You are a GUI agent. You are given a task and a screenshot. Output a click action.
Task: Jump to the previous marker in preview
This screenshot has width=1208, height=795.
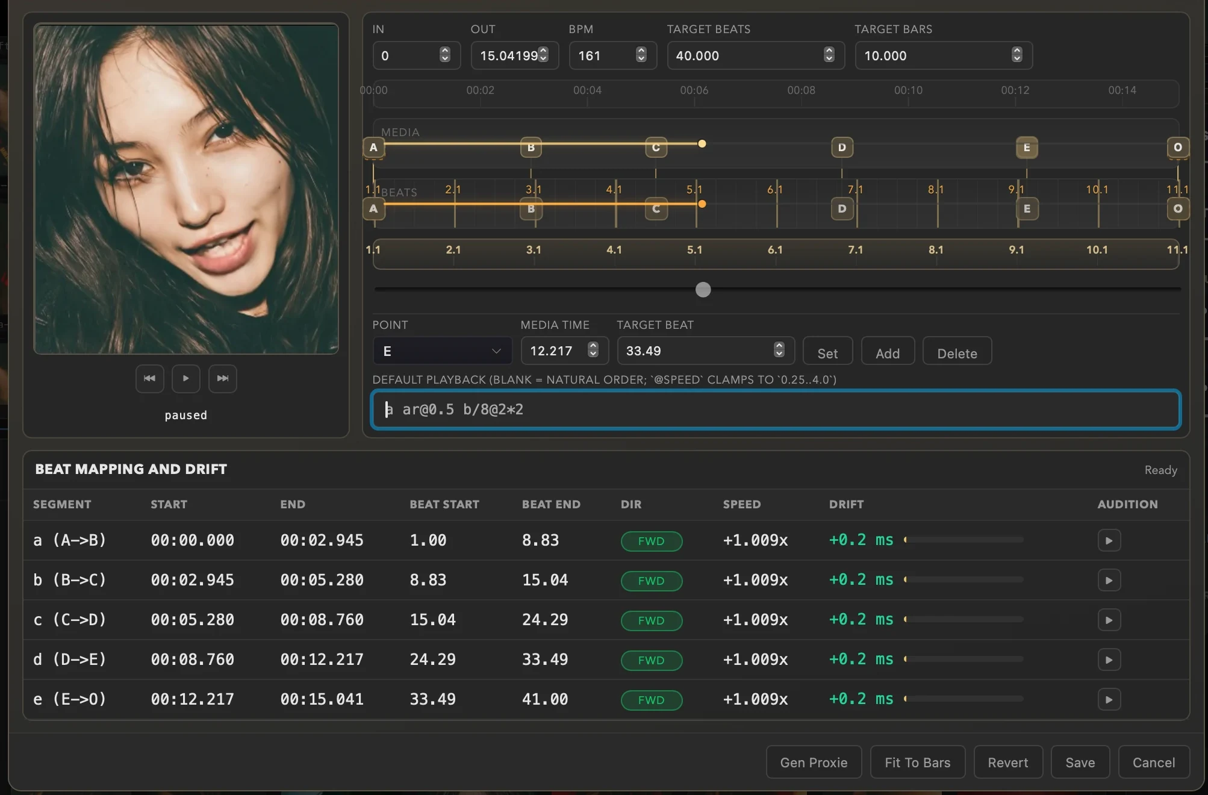[149, 378]
